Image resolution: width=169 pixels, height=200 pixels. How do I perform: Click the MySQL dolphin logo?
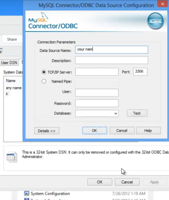(38, 17)
